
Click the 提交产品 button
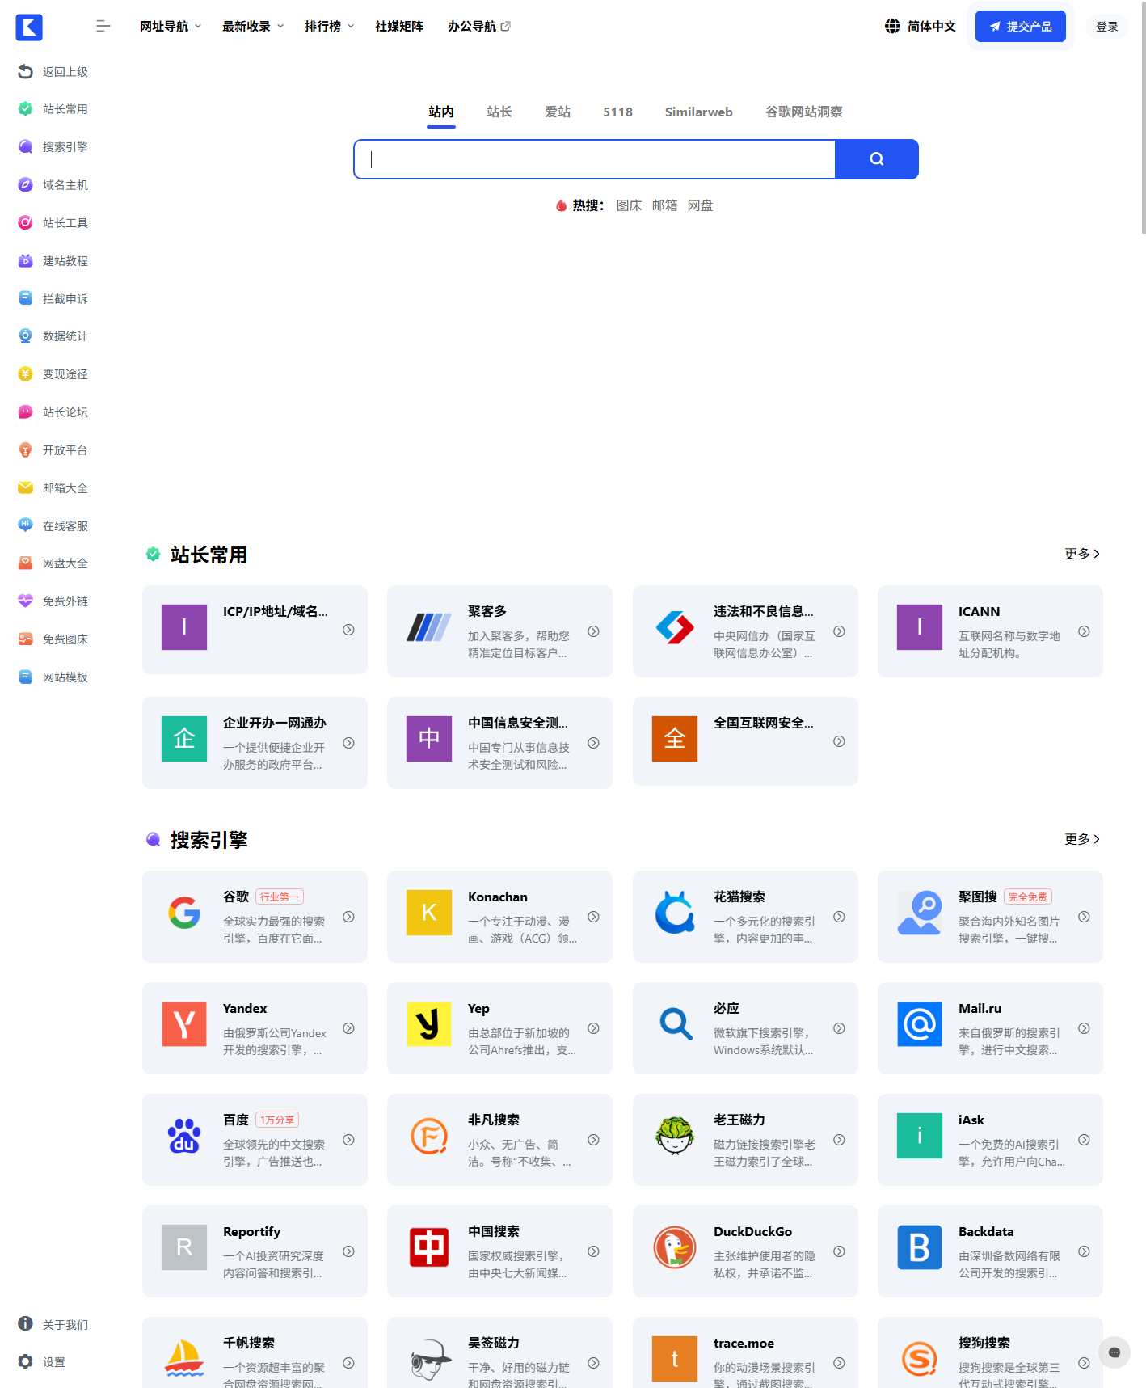pyautogui.click(x=1020, y=27)
